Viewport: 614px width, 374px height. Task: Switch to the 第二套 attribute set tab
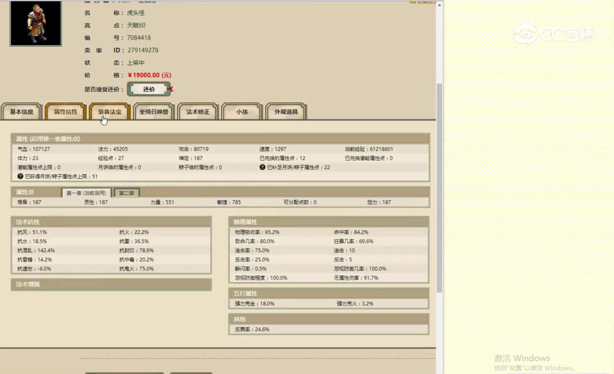point(127,193)
